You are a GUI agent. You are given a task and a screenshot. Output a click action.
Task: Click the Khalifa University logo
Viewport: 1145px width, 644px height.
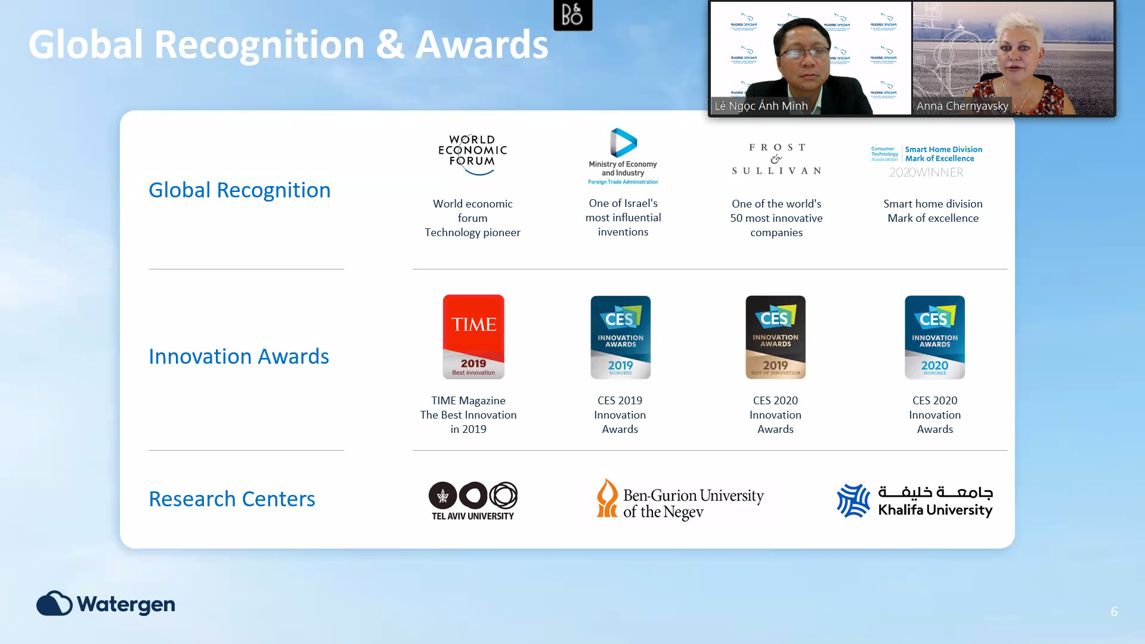(915, 500)
